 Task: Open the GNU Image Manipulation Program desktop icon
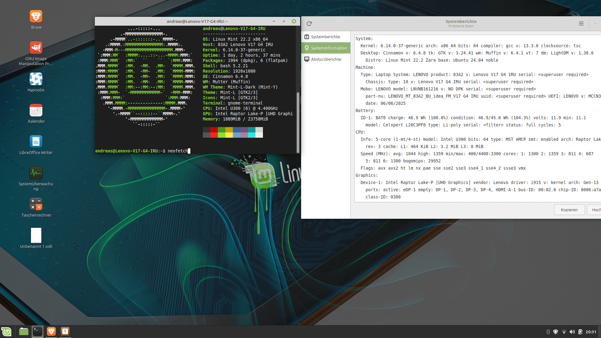click(x=36, y=48)
